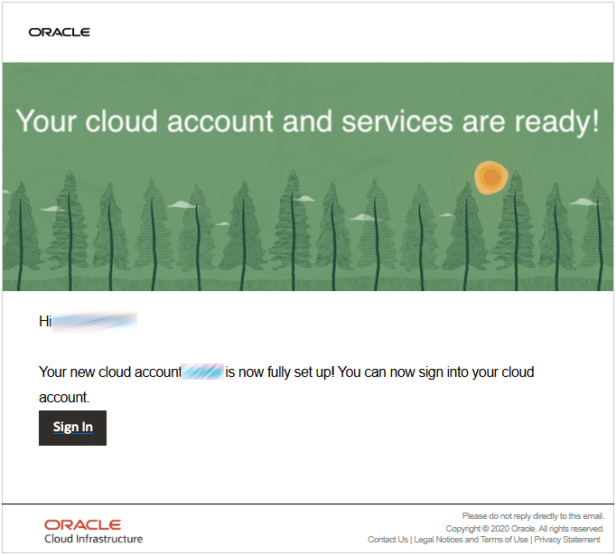Open Legal Notices and Terms of Use
The height and width of the screenshot is (556, 616).
pos(471,540)
